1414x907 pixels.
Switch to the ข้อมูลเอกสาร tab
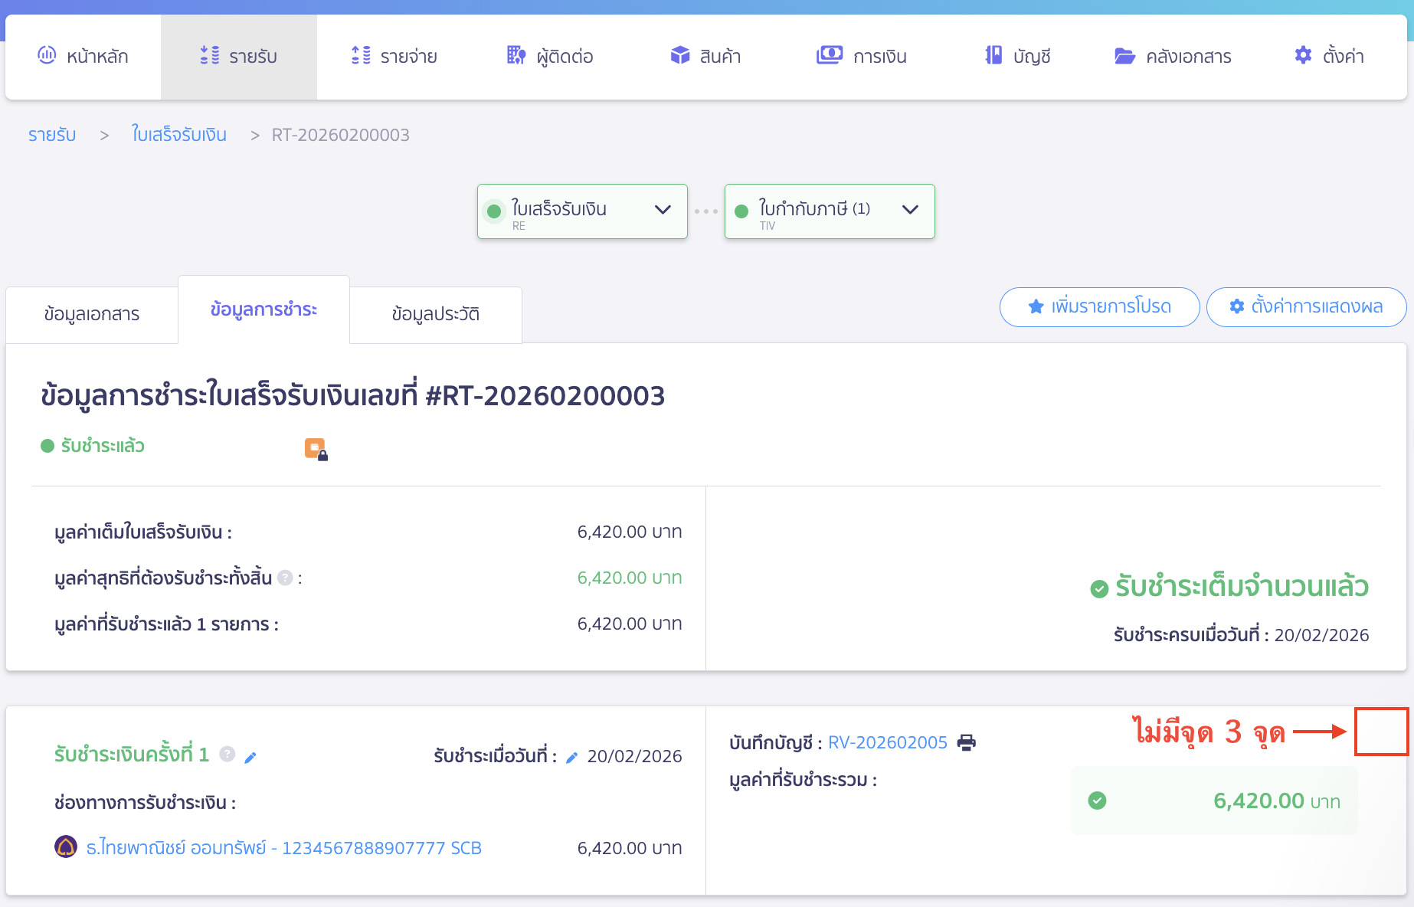[92, 314]
